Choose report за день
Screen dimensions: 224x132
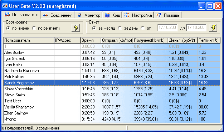click(x=128, y=28)
